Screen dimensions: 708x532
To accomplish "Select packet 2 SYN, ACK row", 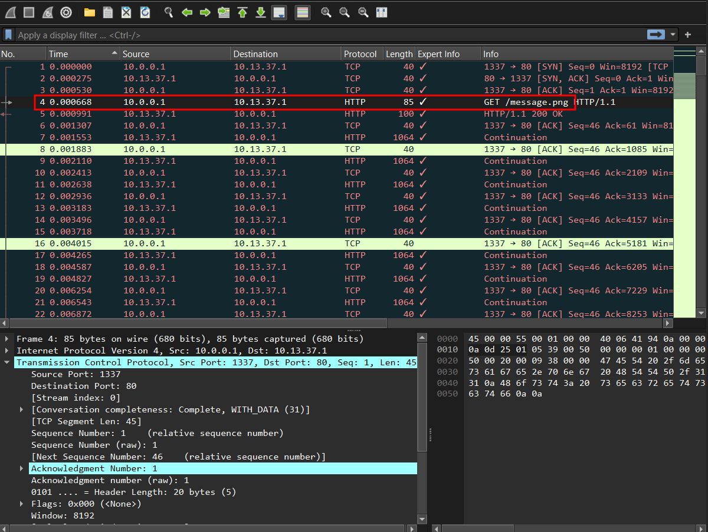I will (336, 78).
